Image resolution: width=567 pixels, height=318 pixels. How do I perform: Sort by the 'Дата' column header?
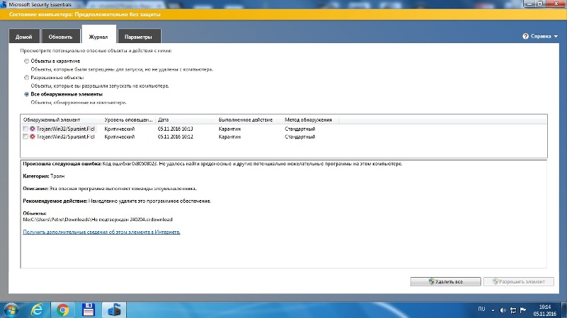pyautogui.click(x=163, y=120)
